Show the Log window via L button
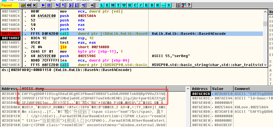The image size is (273, 127). [102, 5]
